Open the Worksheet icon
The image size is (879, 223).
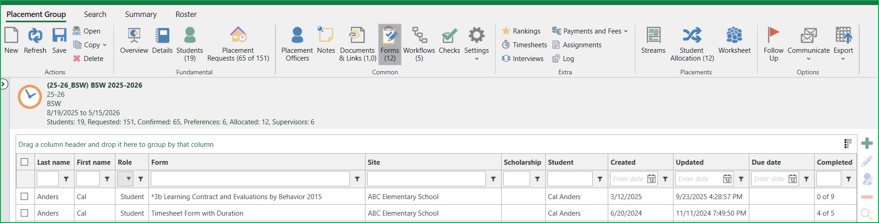pos(734,35)
